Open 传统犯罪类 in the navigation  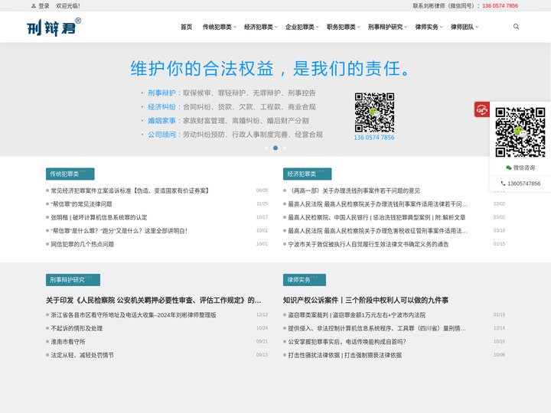click(217, 27)
